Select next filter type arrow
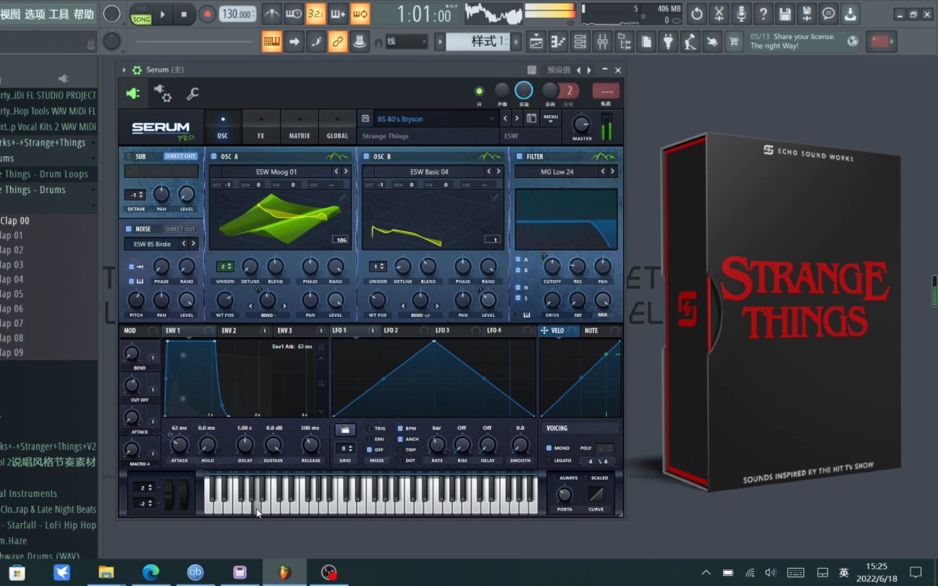 (x=612, y=171)
